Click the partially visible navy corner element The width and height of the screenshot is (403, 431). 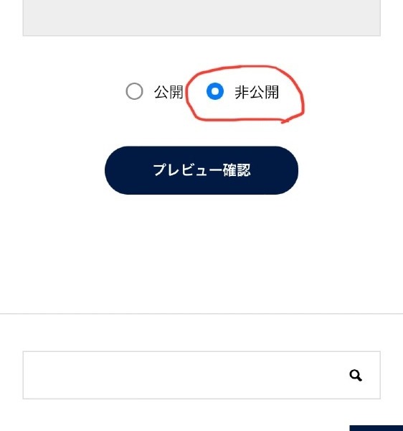pyautogui.click(x=376, y=428)
